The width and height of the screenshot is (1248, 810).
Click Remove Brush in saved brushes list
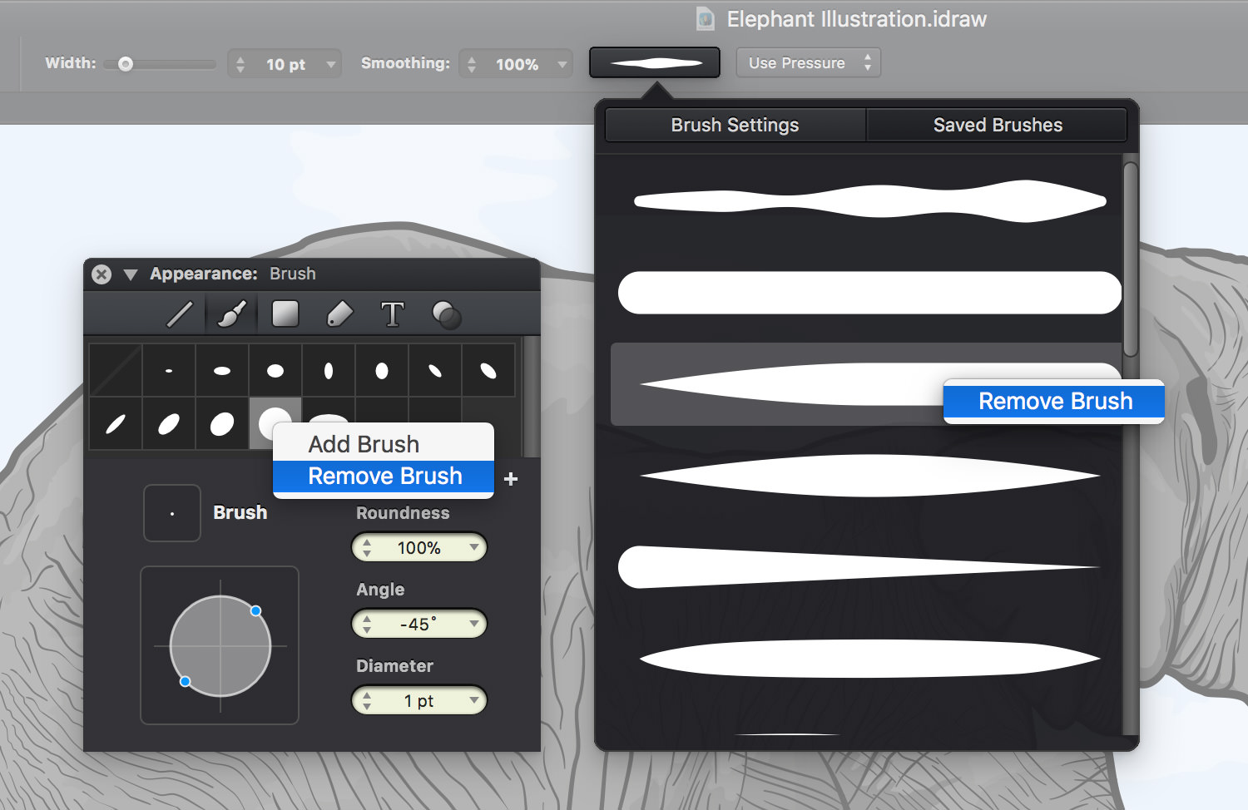coord(1054,401)
